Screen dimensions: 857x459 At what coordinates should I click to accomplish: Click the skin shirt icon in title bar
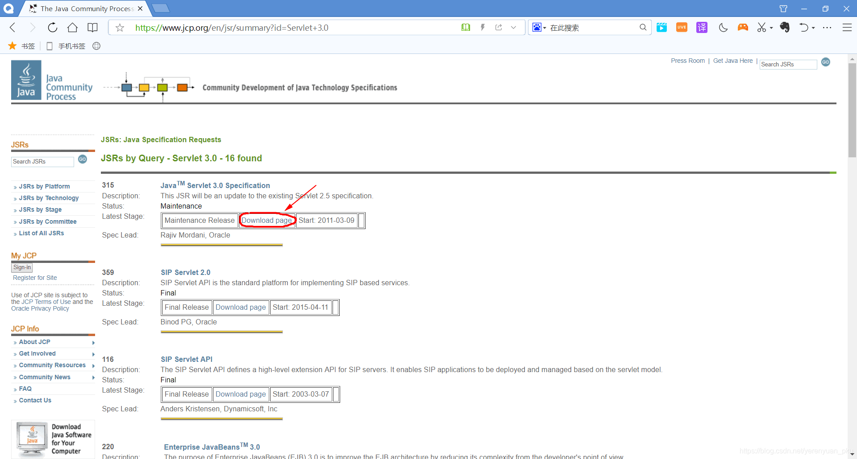783,8
